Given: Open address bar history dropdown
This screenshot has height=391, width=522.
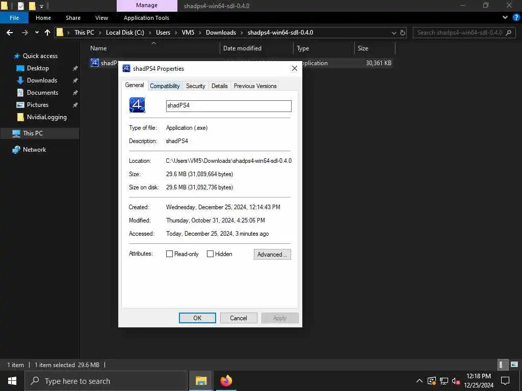Looking at the screenshot, I should pyautogui.click(x=394, y=33).
